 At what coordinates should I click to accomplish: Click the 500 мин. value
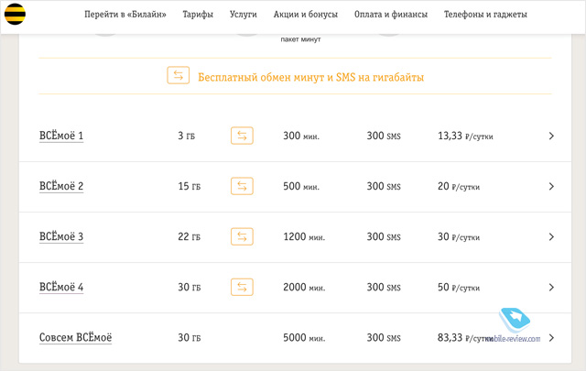click(x=301, y=186)
